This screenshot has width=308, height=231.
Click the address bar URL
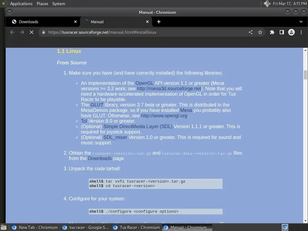(x=102, y=32)
